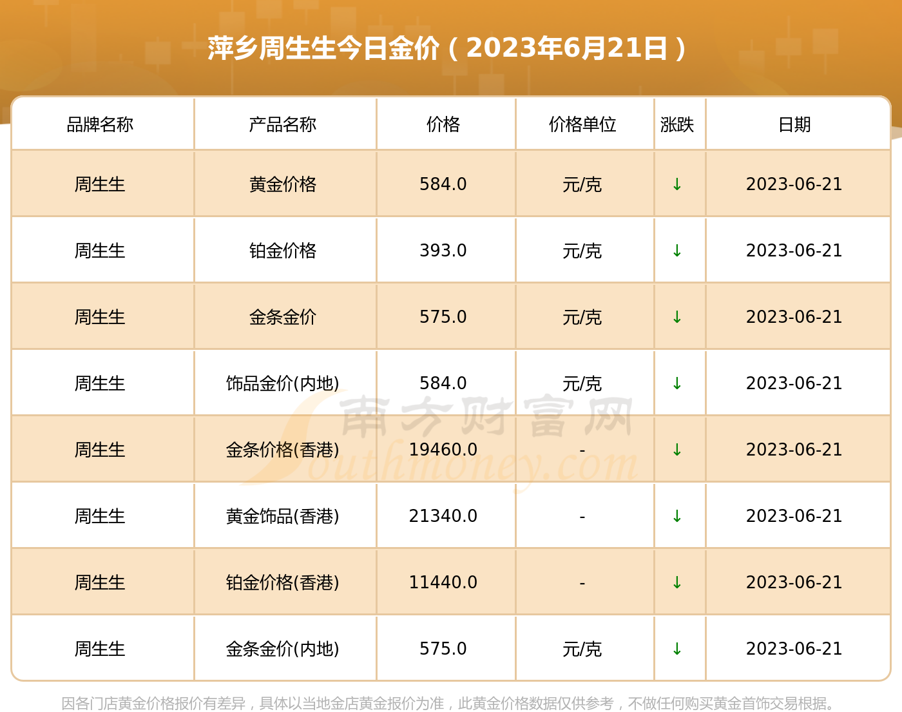The width and height of the screenshot is (902, 712).
Task: Click the 涨跌 column header
Action: (x=677, y=124)
